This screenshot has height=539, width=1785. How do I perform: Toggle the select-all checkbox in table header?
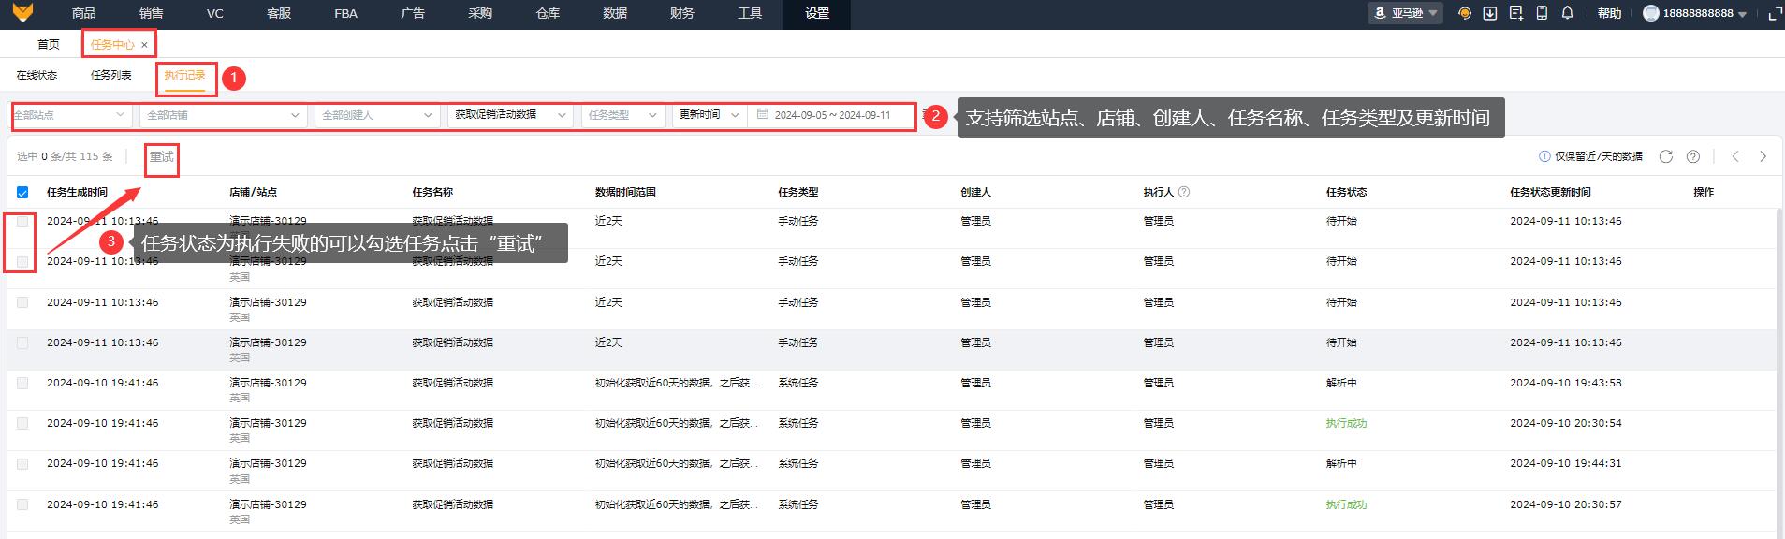(22, 193)
